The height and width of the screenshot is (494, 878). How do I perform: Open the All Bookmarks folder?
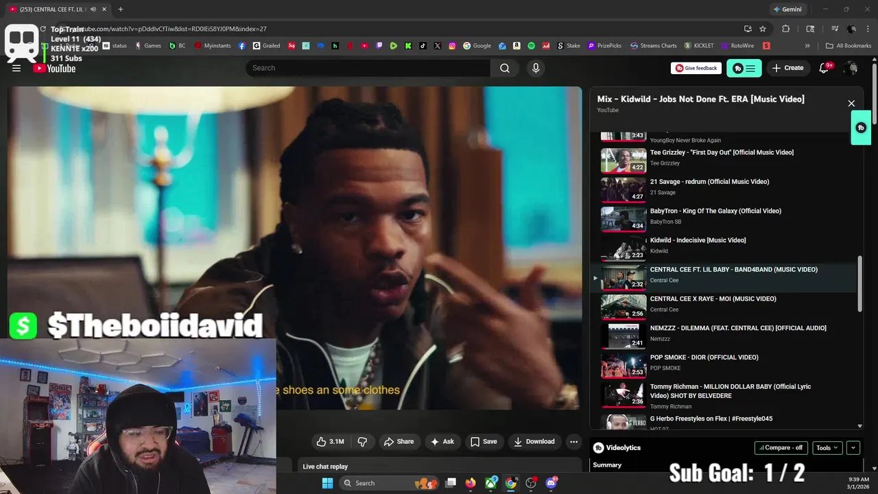(849, 46)
